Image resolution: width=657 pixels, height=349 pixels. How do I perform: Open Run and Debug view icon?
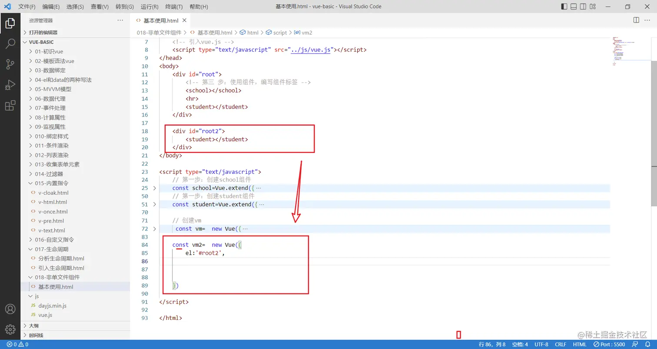pyautogui.click(x=10, y=85)
